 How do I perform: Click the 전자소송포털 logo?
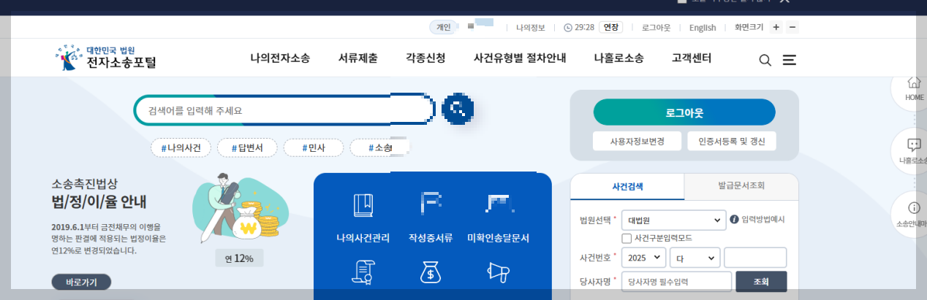pos(105,58)
